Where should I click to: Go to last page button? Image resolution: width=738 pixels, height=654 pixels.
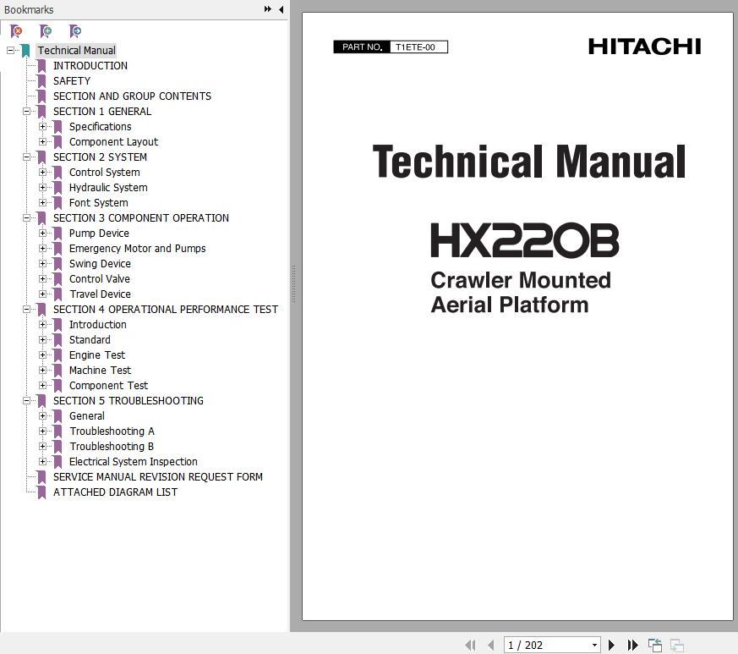click(633, 645)
